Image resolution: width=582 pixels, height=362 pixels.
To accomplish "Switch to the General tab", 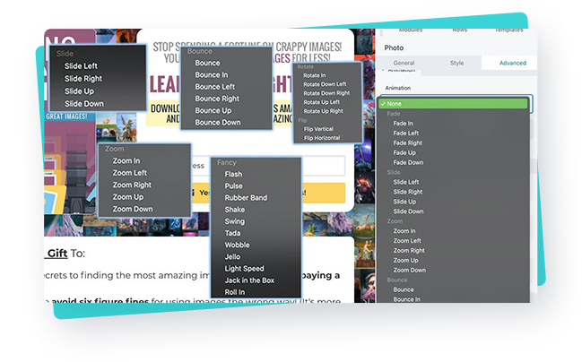I will (x=404, y=64).
